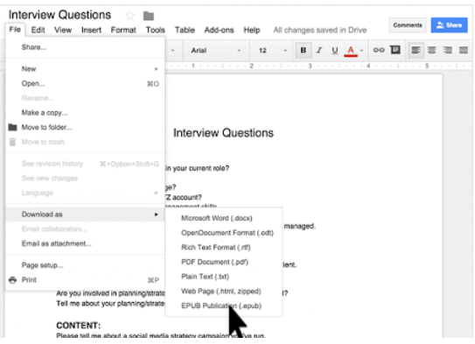Download as OpenDocument Format (.odt)
This screenshot has width=475, height=344.
coord(224,233)
